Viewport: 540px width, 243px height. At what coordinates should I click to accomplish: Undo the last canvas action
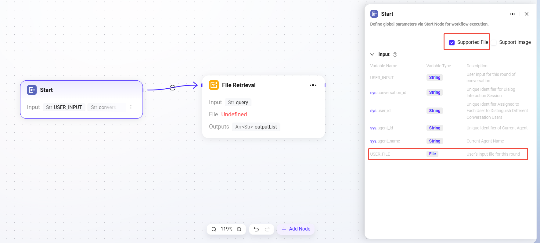[x=256, y=229]
